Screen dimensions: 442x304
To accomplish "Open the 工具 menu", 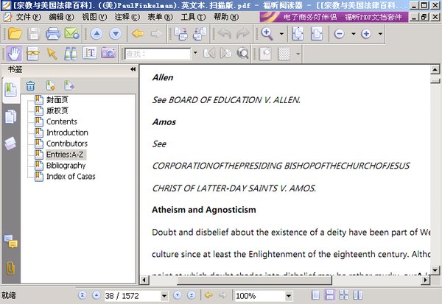I will (193, 17).
